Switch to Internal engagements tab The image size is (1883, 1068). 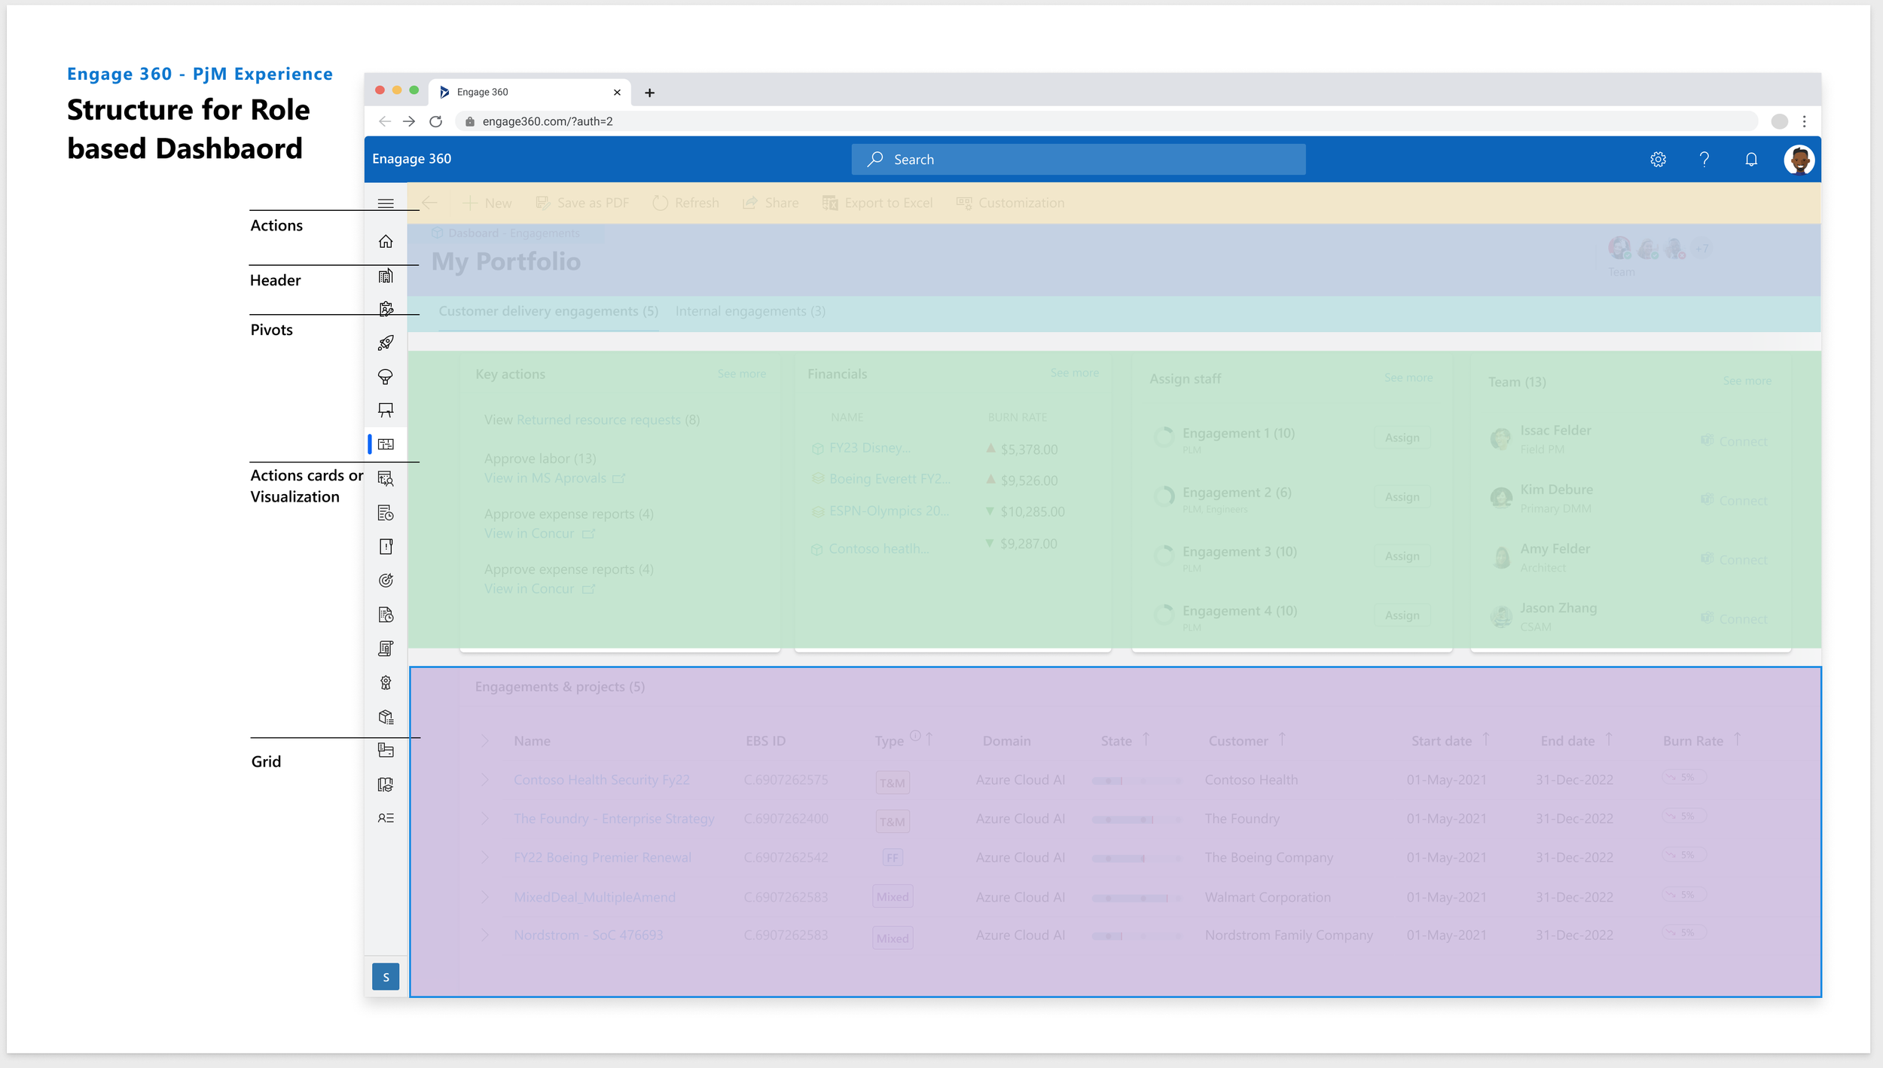tap(750, 312)
